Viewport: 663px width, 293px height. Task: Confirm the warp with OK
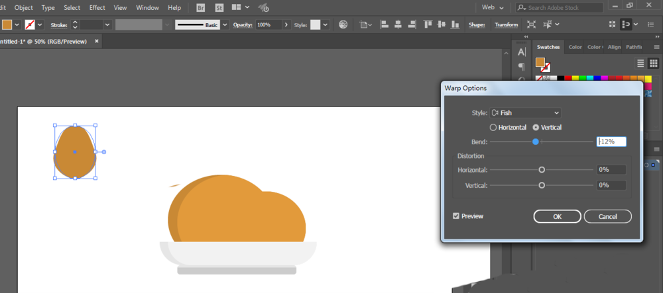coord(557,216)
